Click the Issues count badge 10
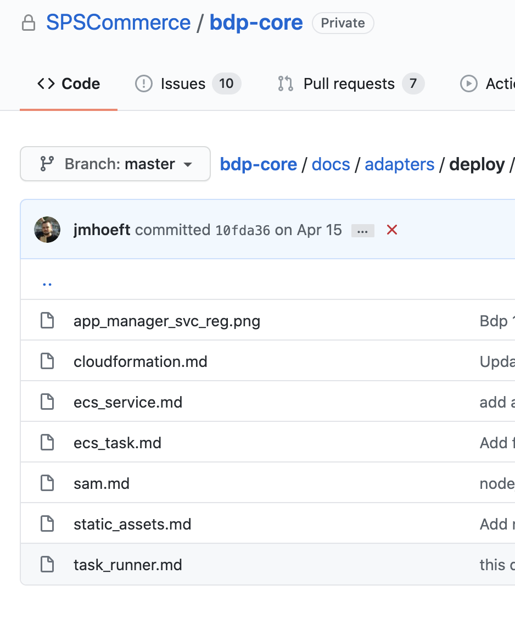Screen dimensions: 515x635 [227, 84]
